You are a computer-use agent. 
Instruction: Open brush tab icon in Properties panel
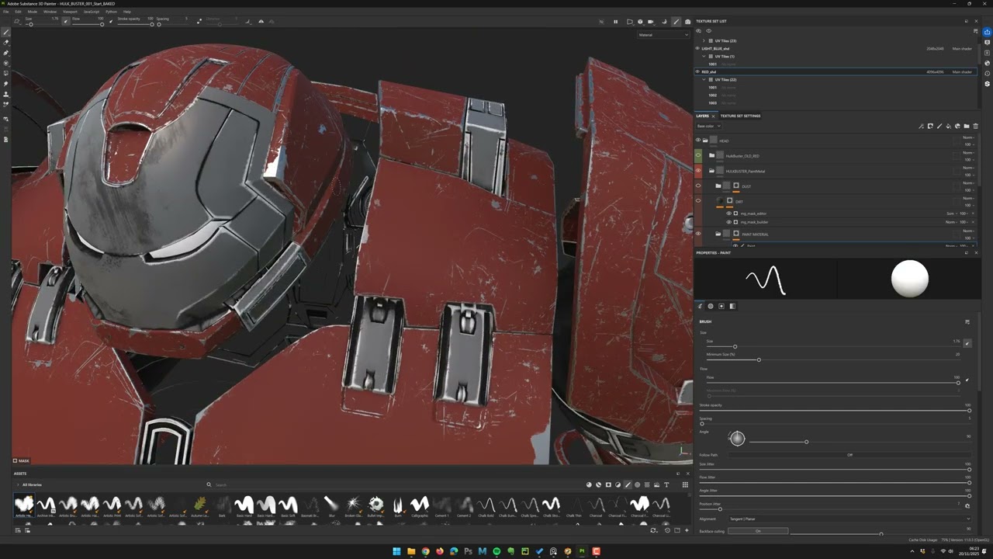coord(701,306)
